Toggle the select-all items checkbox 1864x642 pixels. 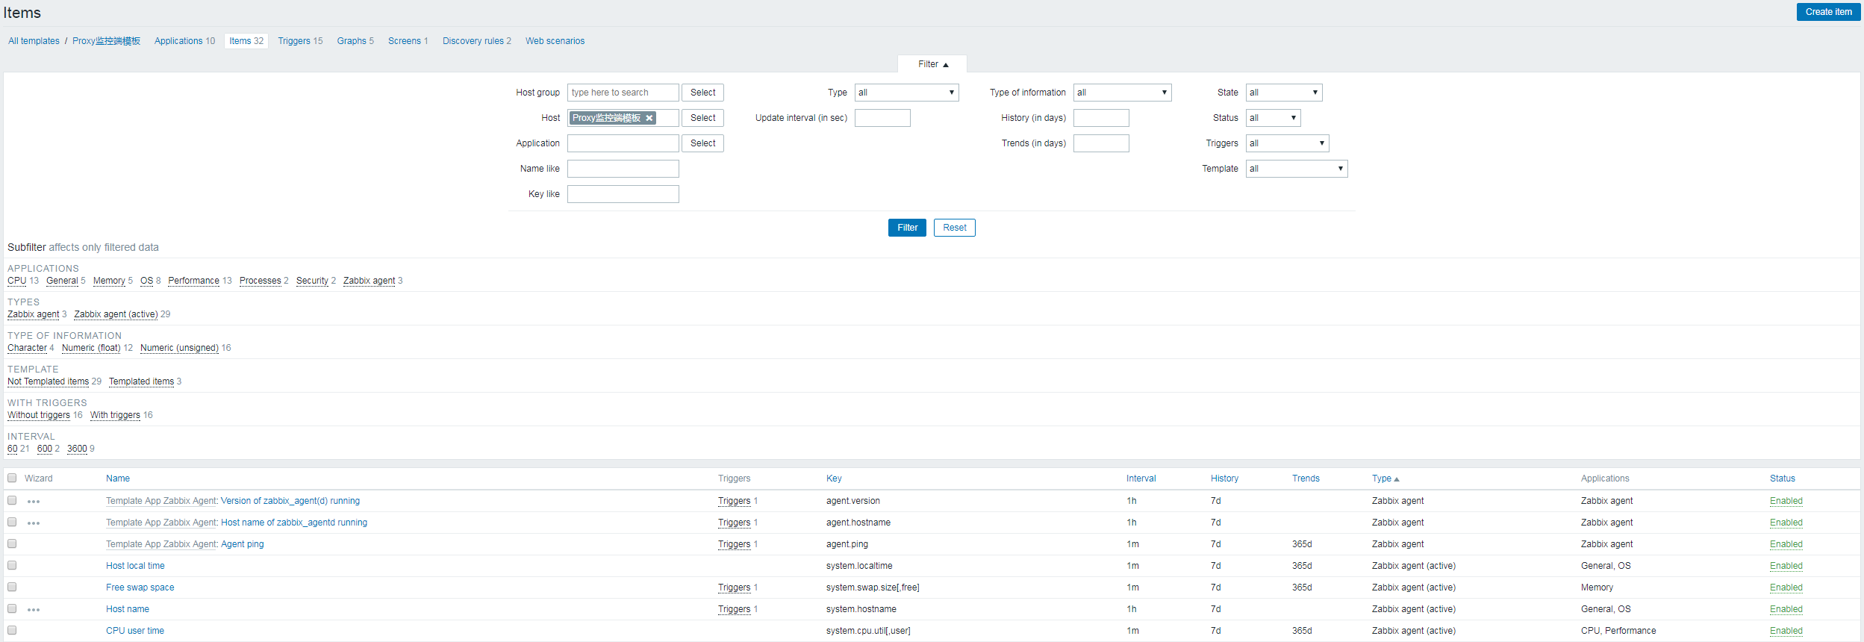12,478
